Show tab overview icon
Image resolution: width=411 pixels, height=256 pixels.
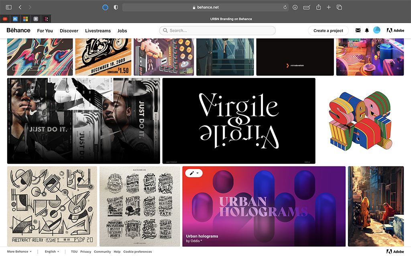tap(339, 7)
